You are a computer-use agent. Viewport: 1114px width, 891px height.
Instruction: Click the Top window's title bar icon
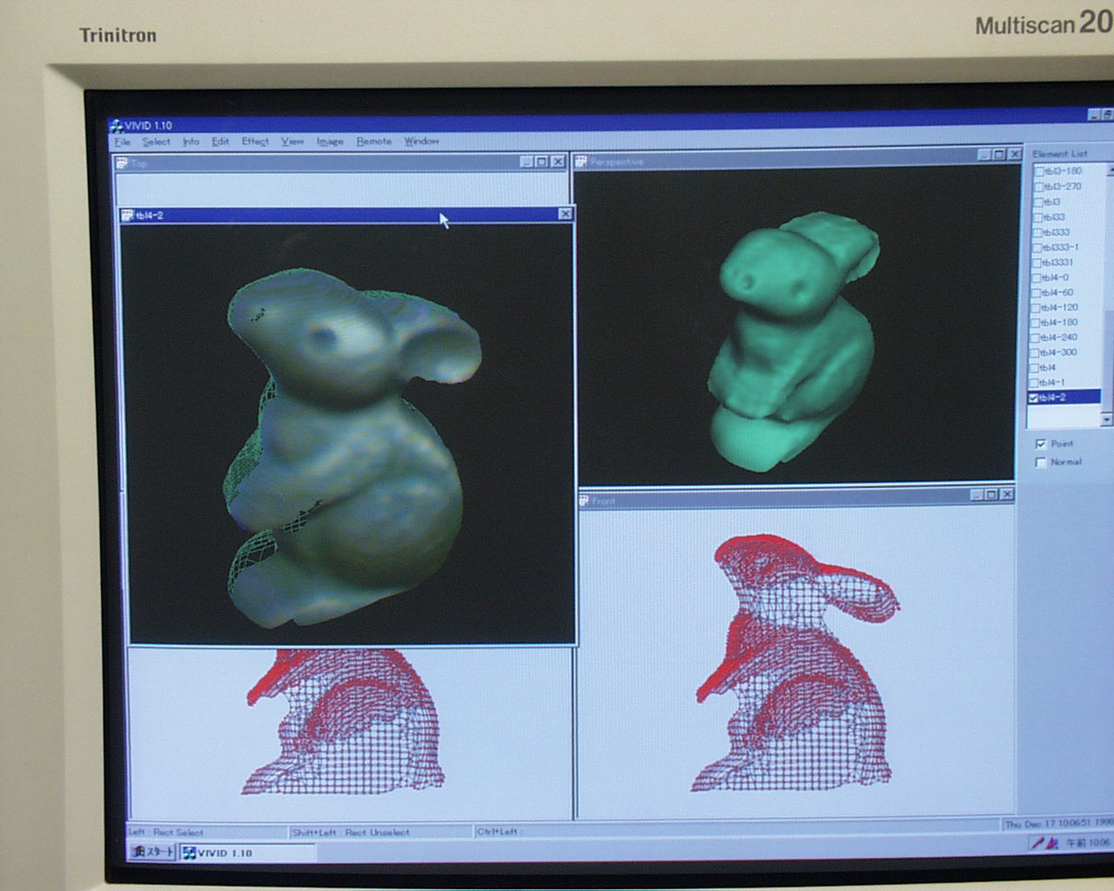pos(122,163)
